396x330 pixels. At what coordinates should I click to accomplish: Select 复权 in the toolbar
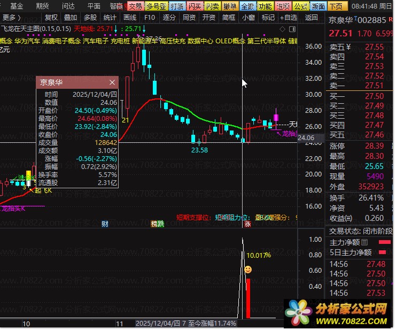coord(51,18)
